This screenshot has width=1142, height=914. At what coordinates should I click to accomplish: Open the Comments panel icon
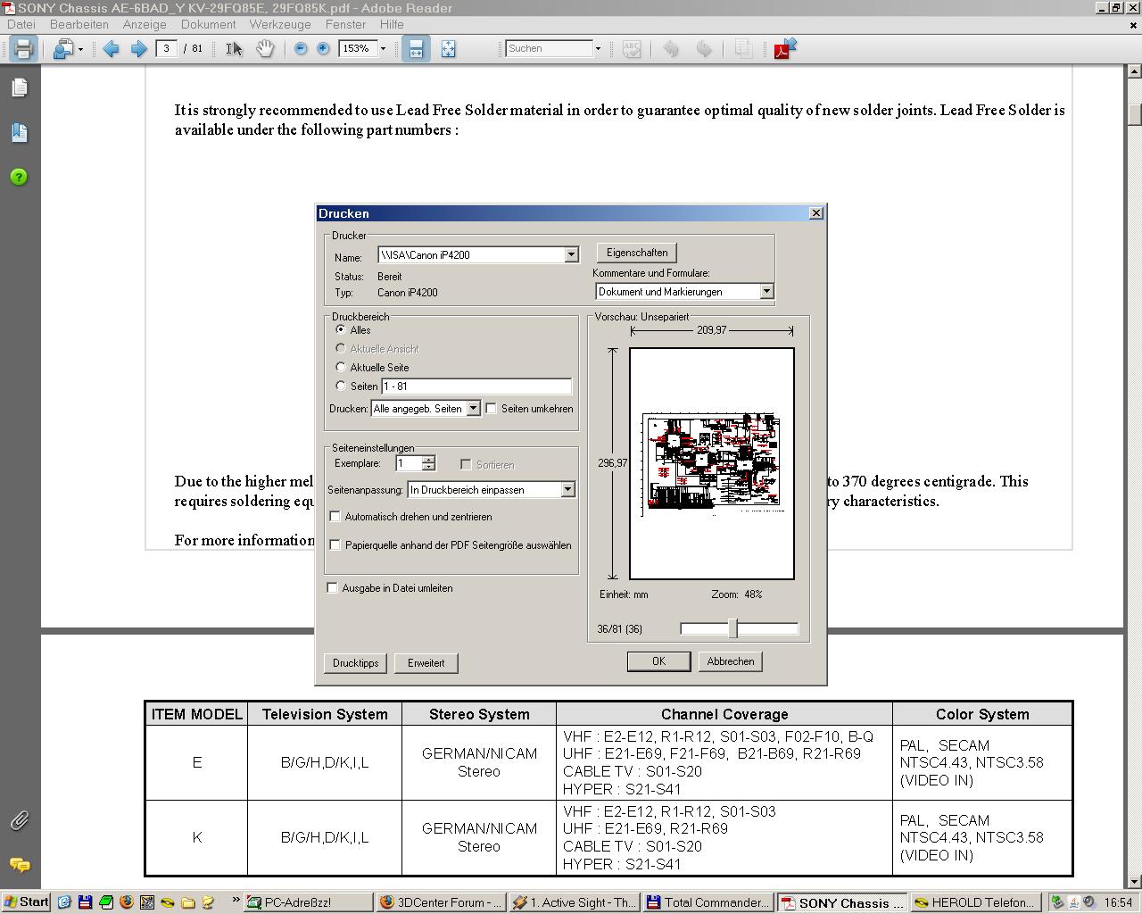[x=20, y=865]
